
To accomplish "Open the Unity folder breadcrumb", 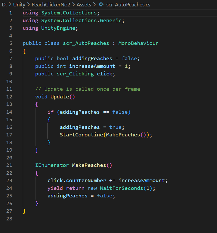I will (19, 5).
